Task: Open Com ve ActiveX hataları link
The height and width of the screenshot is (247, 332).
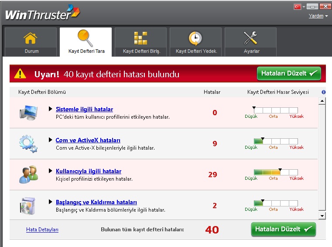Action: (88, 140)
